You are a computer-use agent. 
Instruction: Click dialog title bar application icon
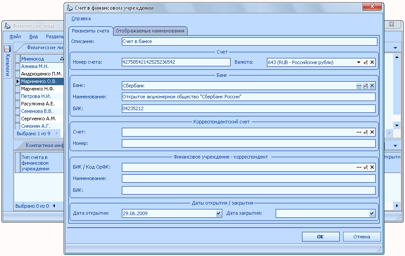coord(70,8)
